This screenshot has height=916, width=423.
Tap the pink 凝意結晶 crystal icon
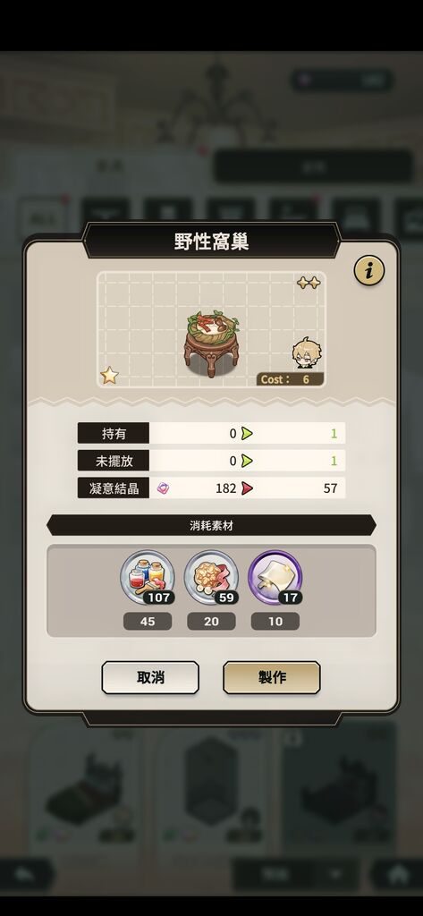(x=163, y=488)
